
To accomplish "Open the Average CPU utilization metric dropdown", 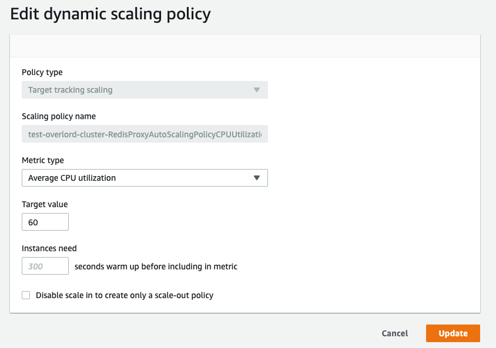I will pyautogui.click(x=145, y=178).
